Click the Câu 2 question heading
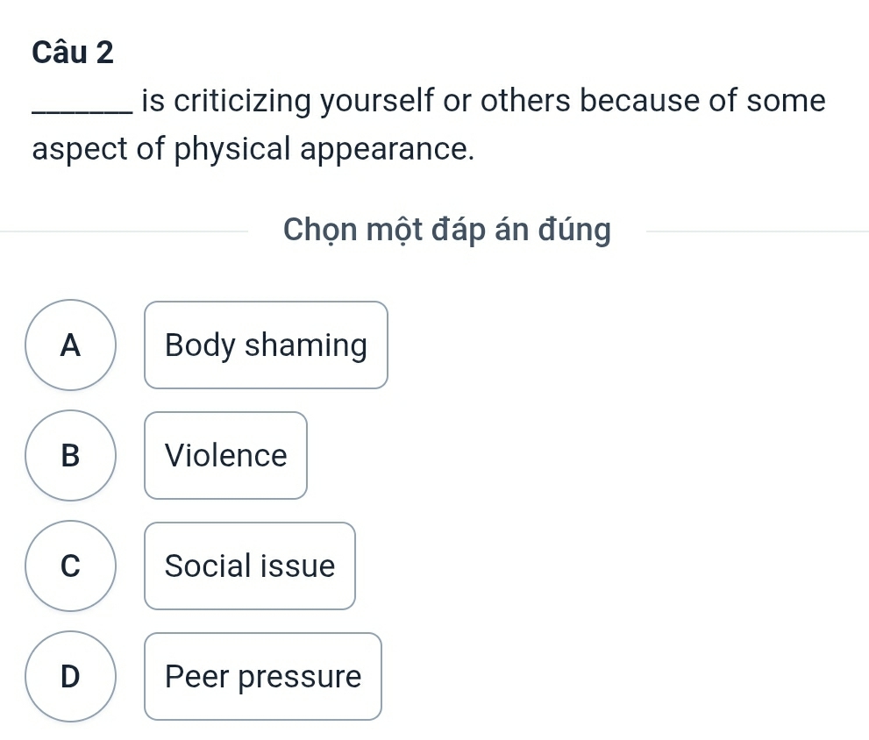This screenshot has width=869, height=740. click(73, 53)
